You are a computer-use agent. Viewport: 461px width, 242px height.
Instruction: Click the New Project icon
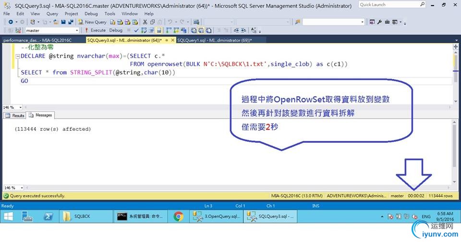[x=33, y=22]
